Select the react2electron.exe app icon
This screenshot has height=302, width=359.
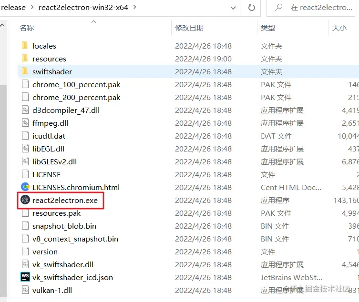tap(25, 200)
